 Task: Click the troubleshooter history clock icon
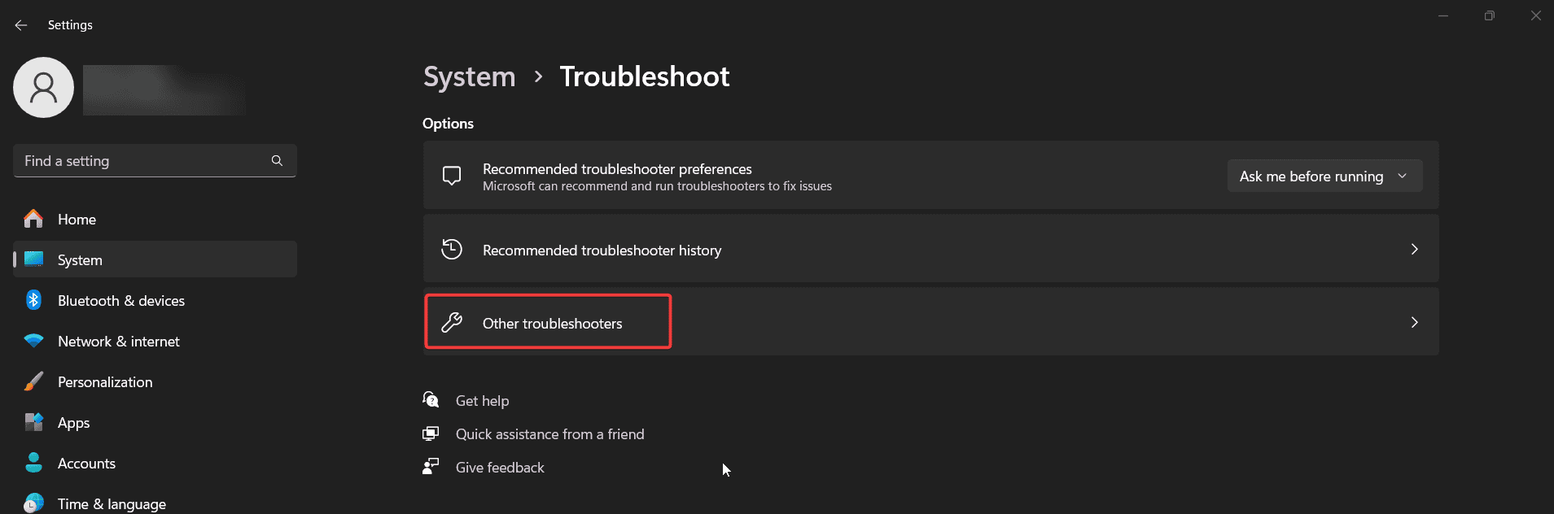pyautogui.click(x=452, y=249)
